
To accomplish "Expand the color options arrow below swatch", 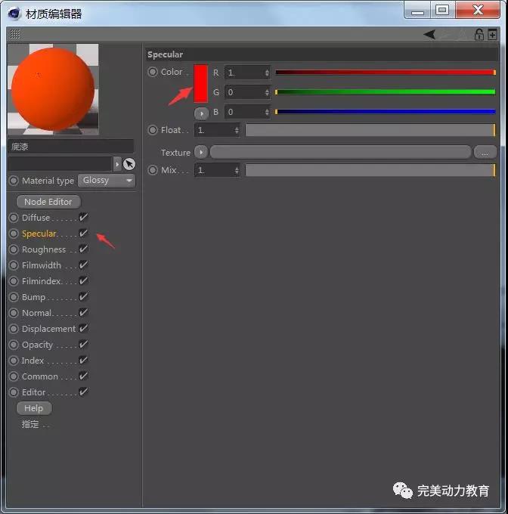I will (x=201, y=113).
